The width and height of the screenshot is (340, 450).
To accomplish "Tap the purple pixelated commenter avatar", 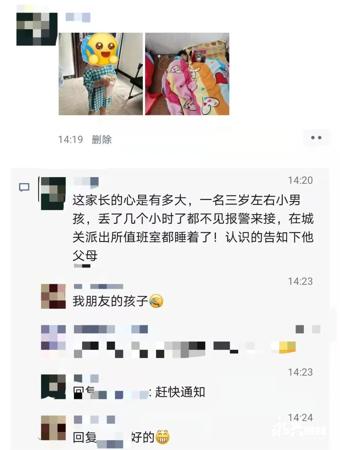I will click(x=54, y=338).
